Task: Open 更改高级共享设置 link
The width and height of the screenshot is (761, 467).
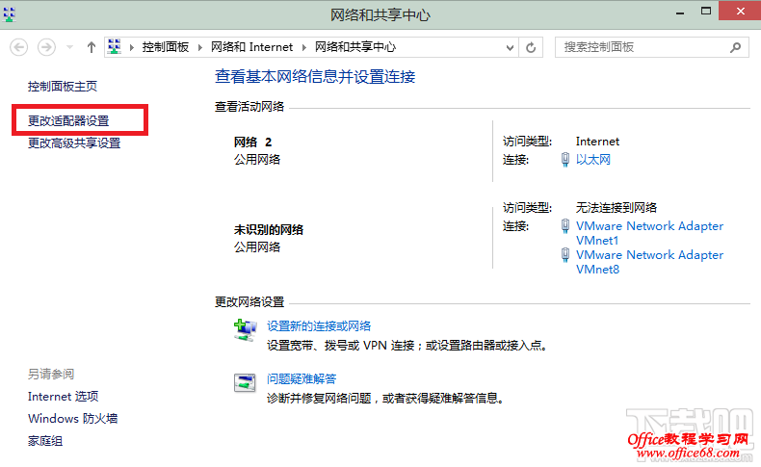Action: tap(74, 143)
